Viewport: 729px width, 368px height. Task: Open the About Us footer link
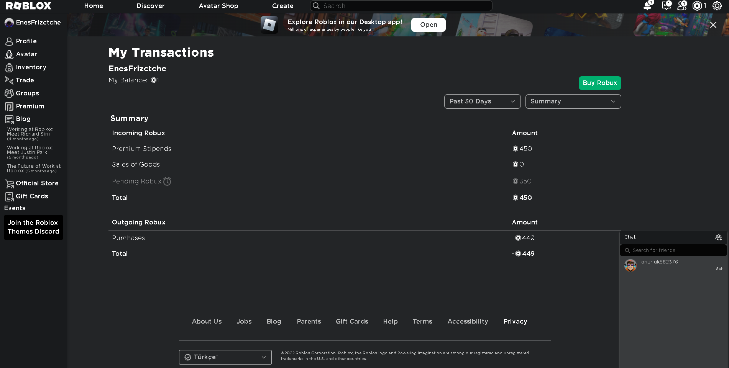pos(207,322)
